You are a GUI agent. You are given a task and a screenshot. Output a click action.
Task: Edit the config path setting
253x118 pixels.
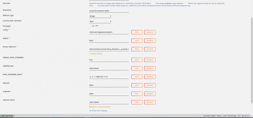point(137,32)
